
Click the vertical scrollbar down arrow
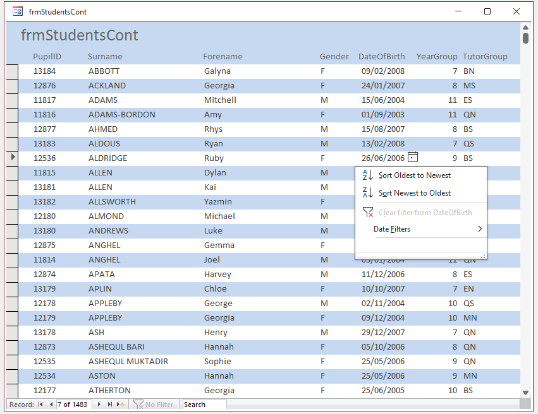tap(525, 393)
